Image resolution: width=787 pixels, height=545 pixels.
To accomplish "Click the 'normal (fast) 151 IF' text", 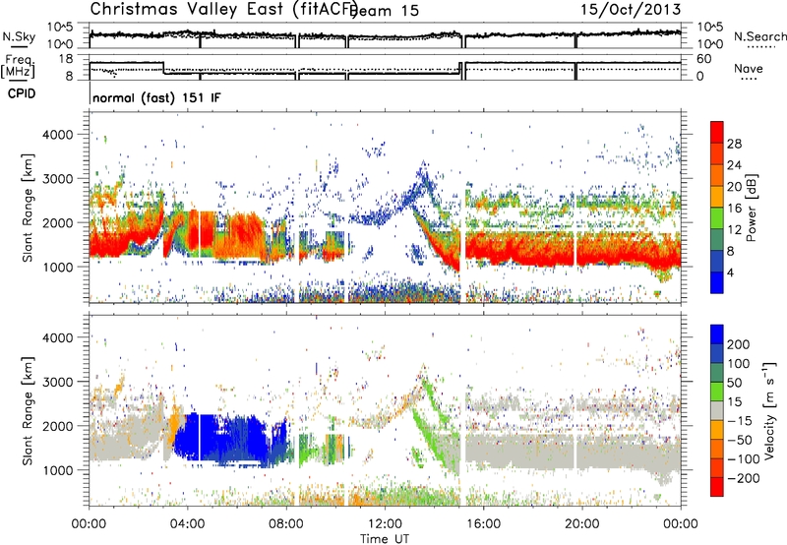I will click(156, 97).
